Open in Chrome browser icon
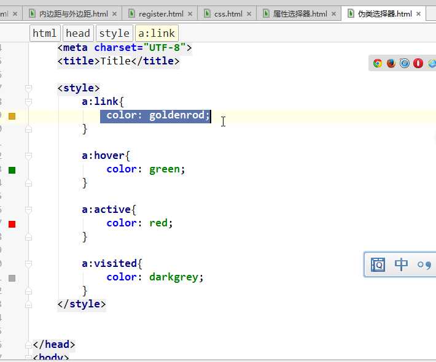 coord(377,63)
